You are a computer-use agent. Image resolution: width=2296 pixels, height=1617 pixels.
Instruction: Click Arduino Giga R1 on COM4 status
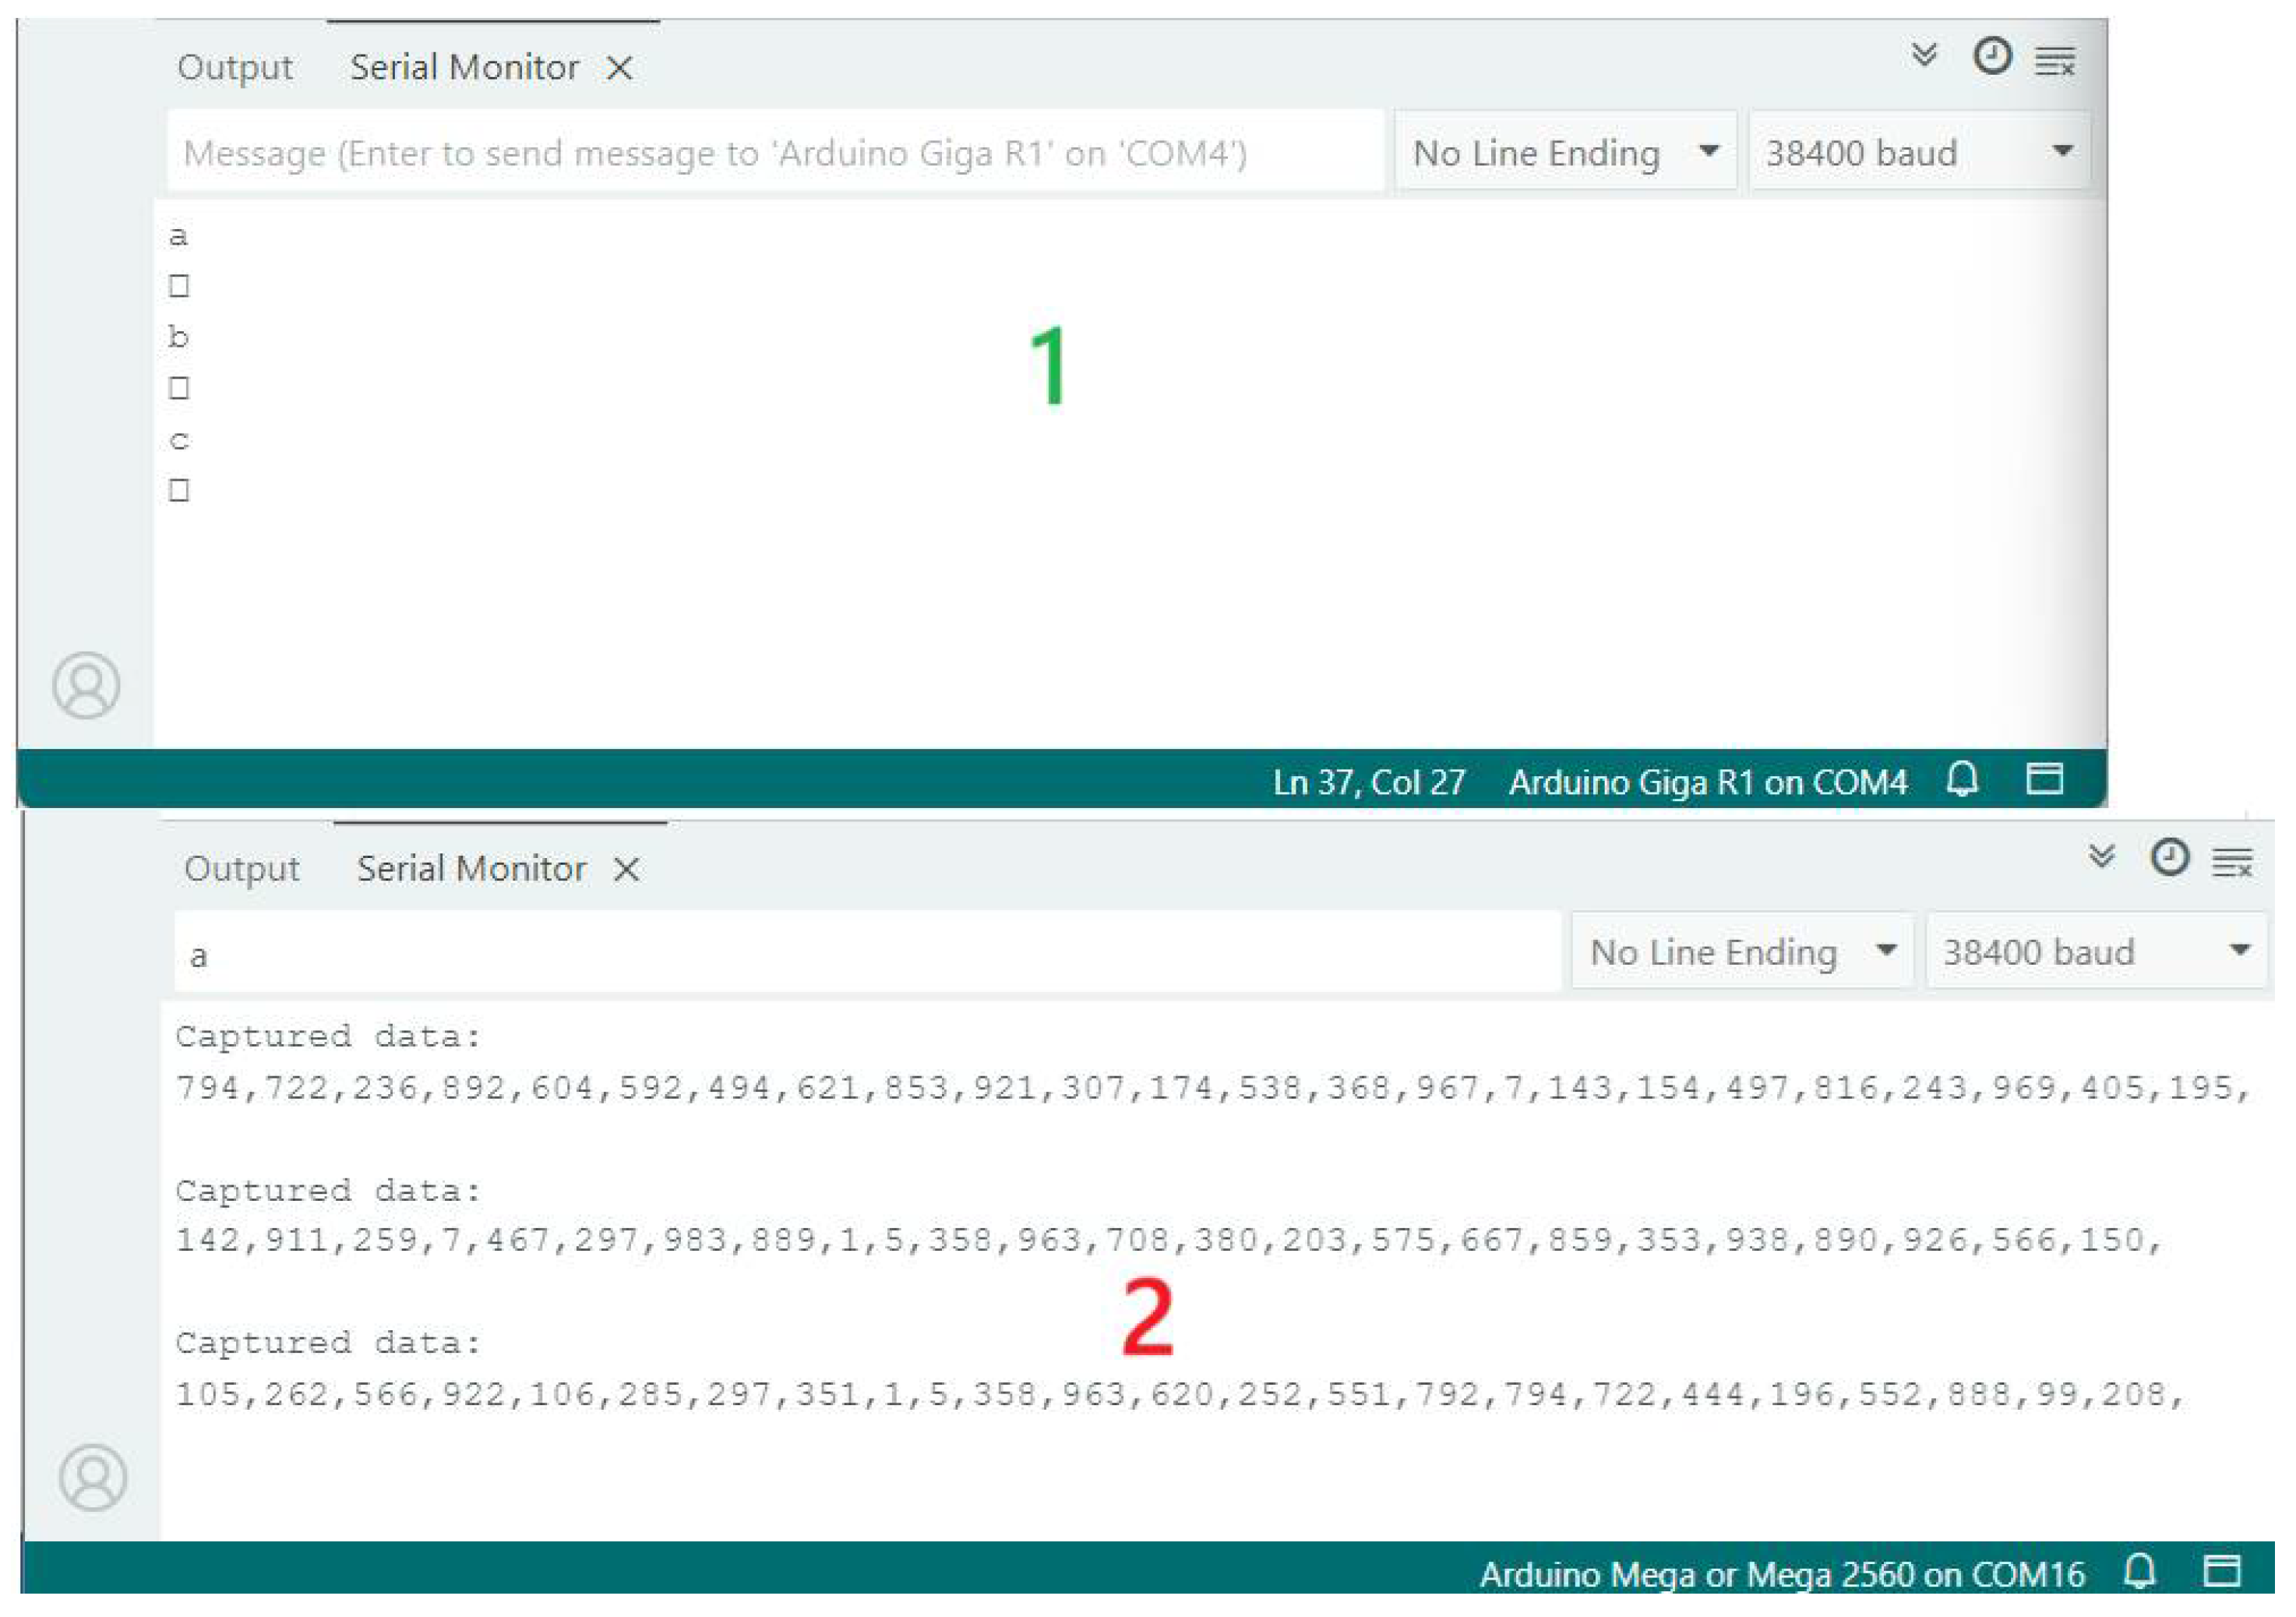click(x=1708, y=782)
